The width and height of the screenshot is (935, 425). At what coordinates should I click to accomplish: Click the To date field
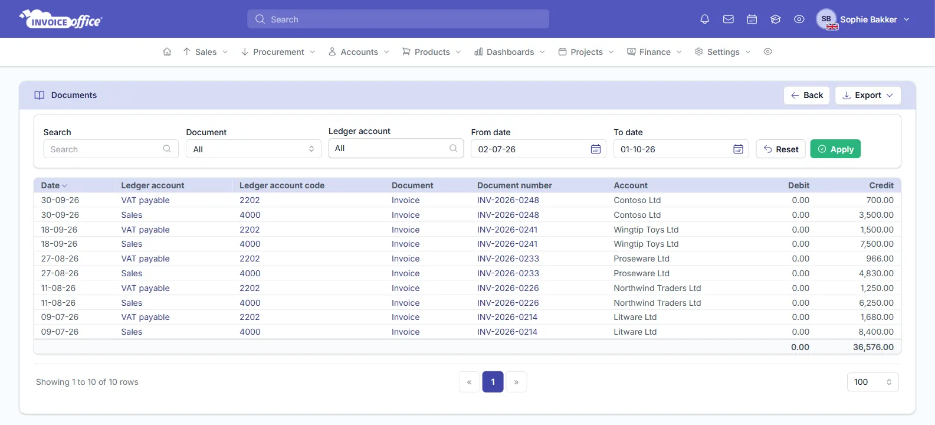coord(681,149)
